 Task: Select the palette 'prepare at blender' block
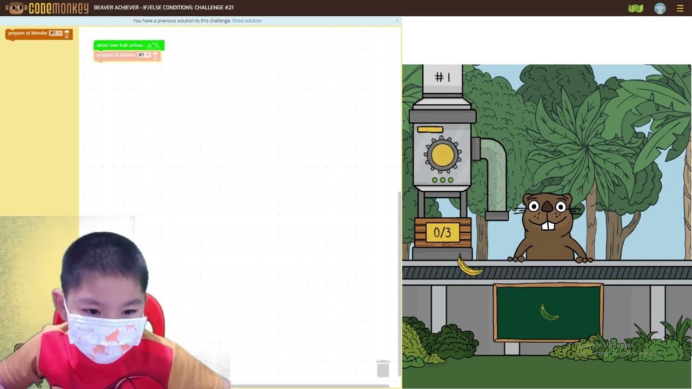pos(38,34)
